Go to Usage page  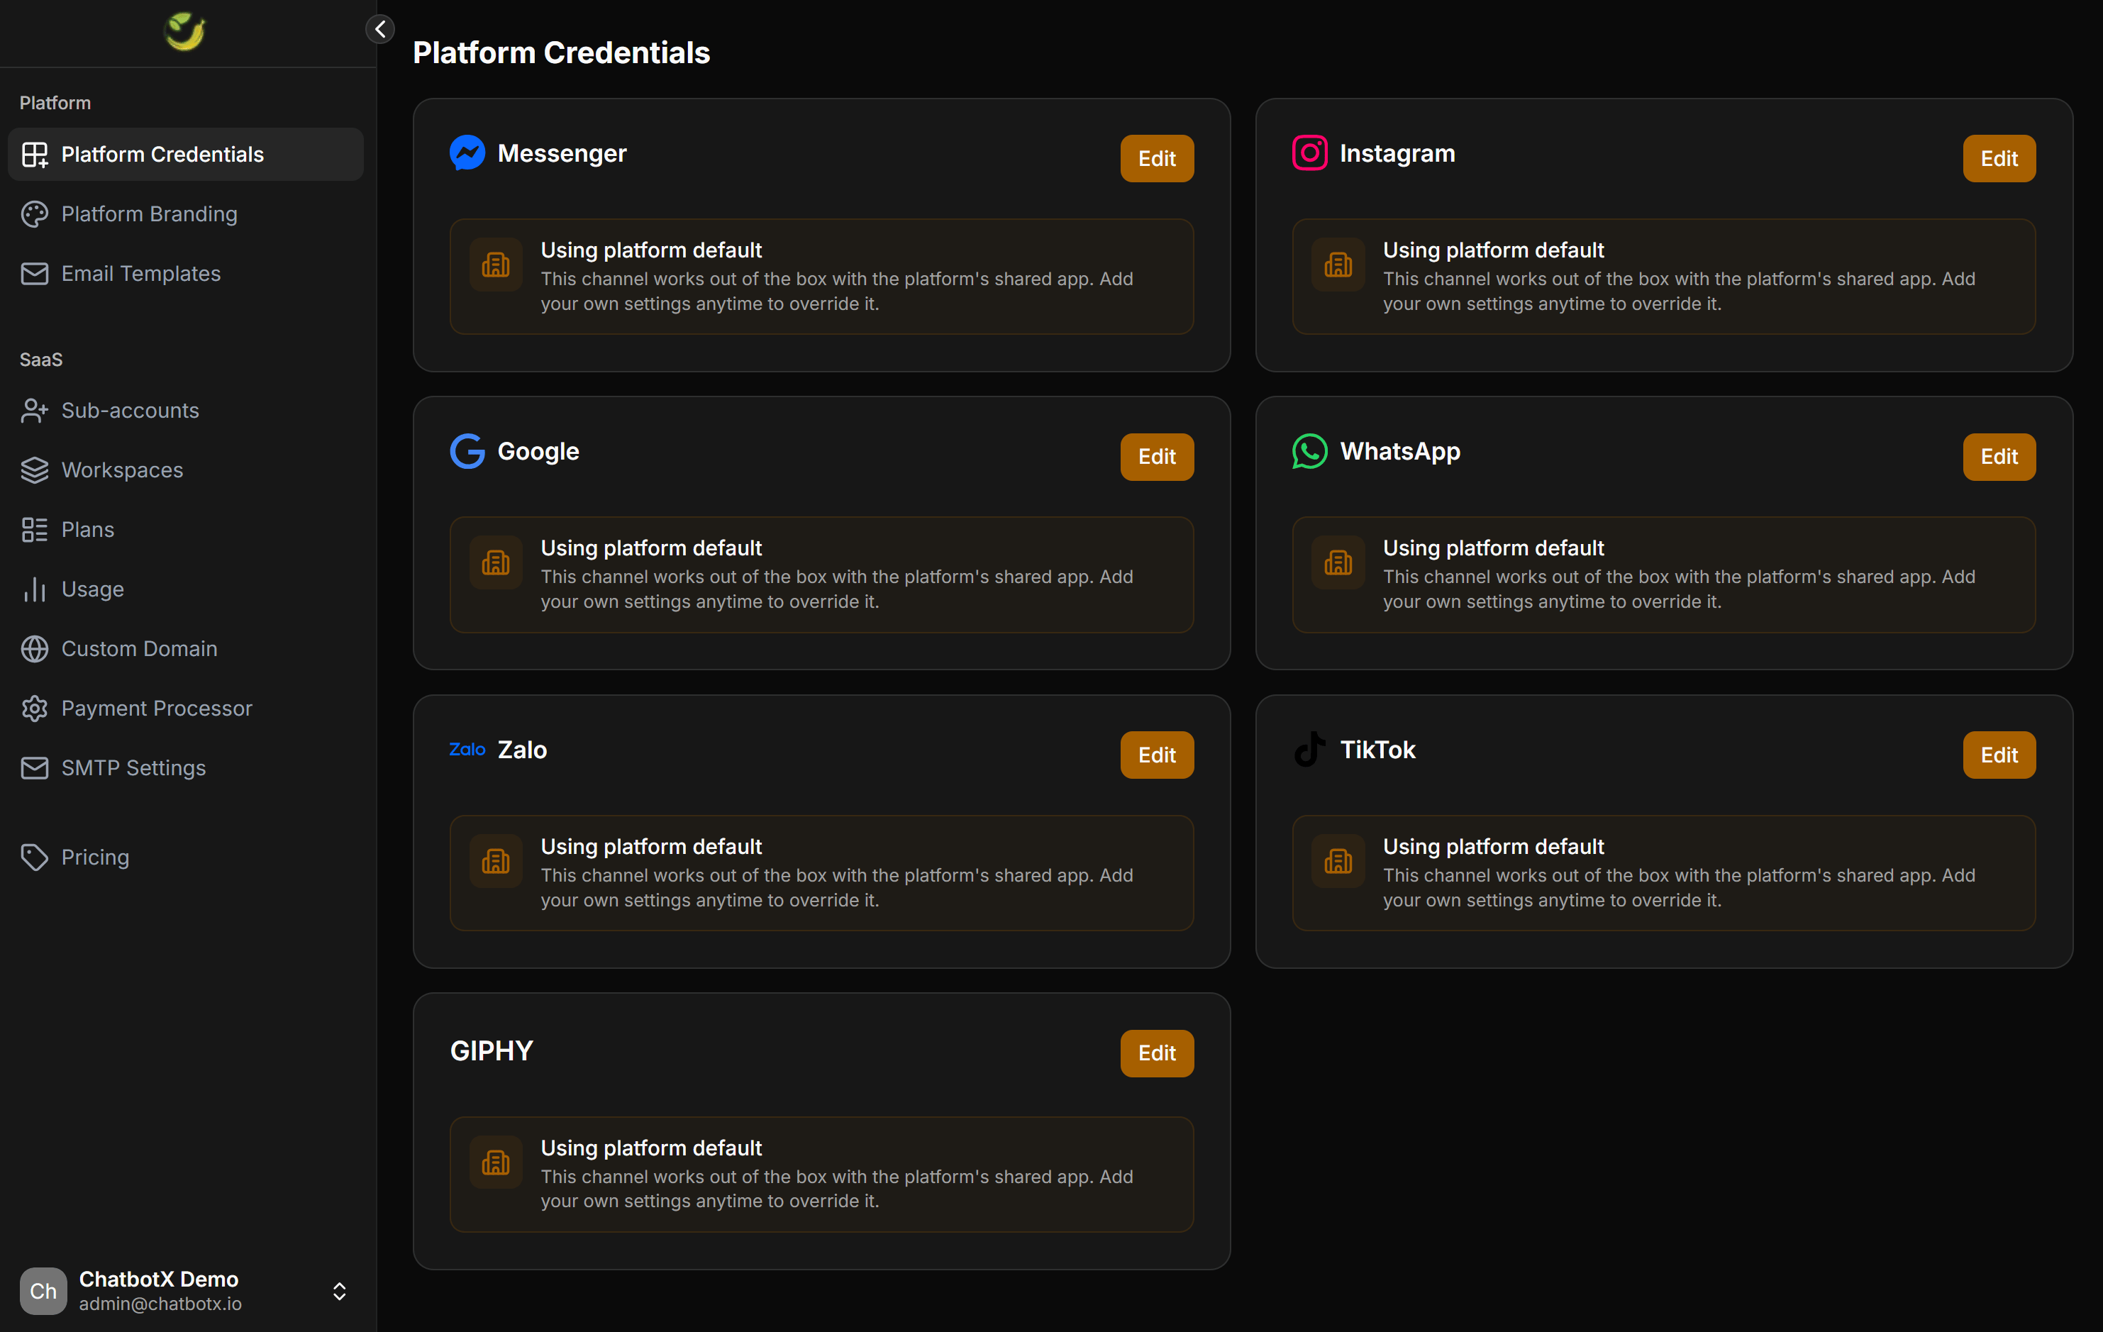[x=186, y=589]
